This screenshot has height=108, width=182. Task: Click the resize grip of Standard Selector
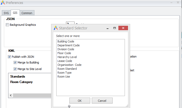pos(127,106)
